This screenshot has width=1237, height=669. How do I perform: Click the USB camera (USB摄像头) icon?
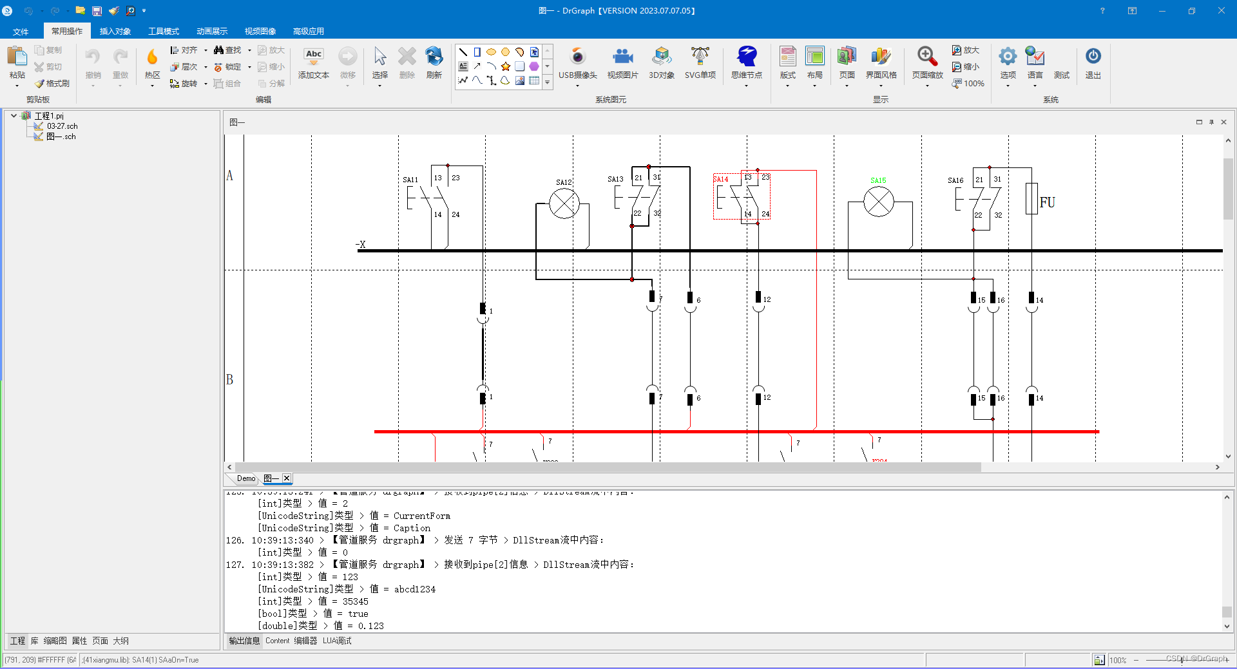578,57
